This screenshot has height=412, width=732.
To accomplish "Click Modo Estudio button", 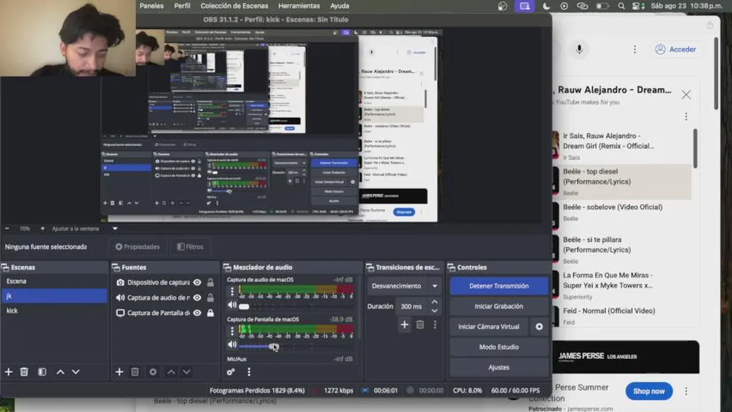I will [499, 347].
